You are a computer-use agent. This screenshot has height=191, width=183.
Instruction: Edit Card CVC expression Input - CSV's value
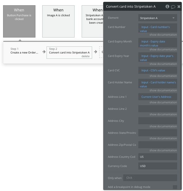tap(158, 70)
